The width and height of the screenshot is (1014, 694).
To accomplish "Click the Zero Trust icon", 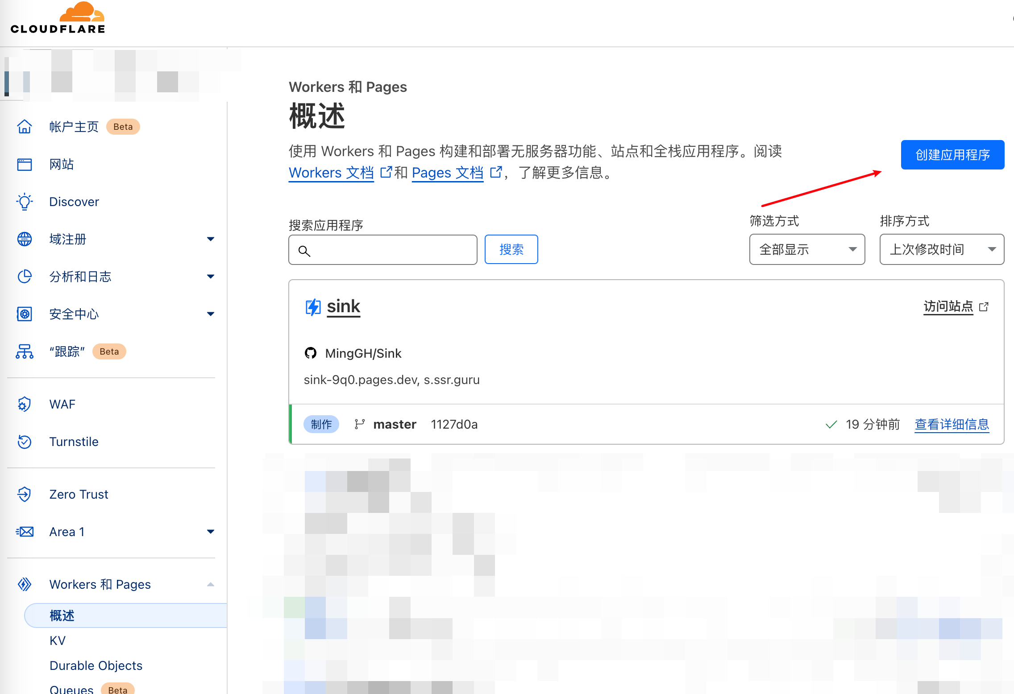I will pyautogui.click(x=25, y=494).
